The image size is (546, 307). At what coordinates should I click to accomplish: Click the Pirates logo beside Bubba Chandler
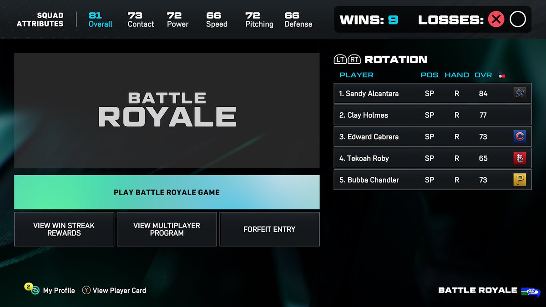pyautogui.click(x=520, y=180)
